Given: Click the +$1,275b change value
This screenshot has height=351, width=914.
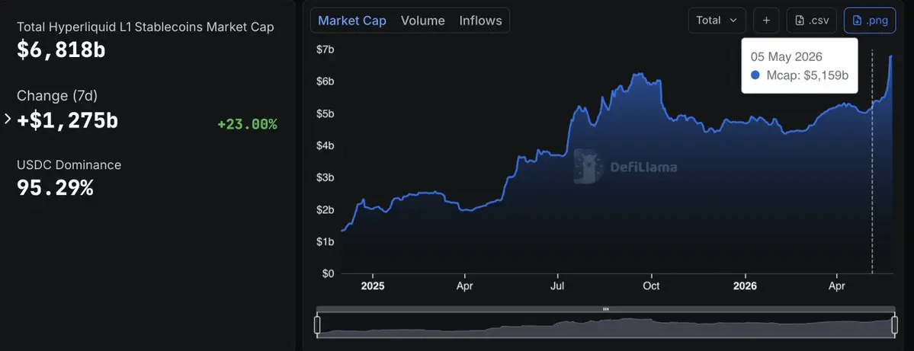Looking at the screenshot, I should pos(68,120).
